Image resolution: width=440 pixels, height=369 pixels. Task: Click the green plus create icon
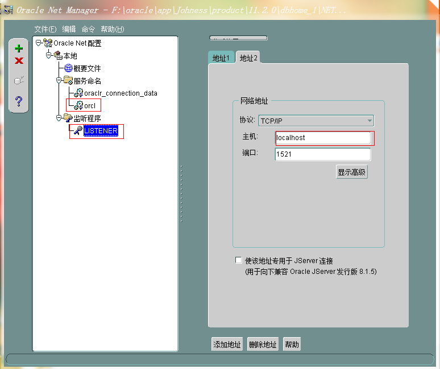[19, 48]
